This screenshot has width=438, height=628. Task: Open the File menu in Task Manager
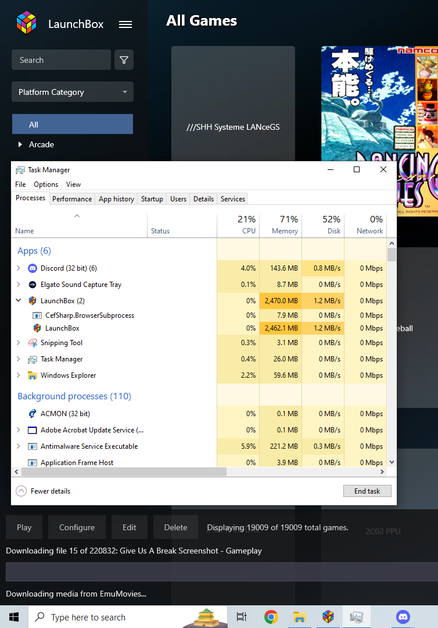pyautogui.click(x=20, y=185)
